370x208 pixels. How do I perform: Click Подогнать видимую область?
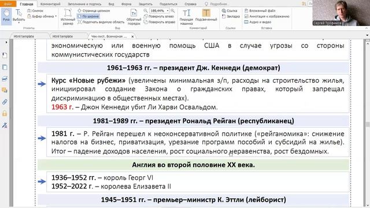[101, 22]
